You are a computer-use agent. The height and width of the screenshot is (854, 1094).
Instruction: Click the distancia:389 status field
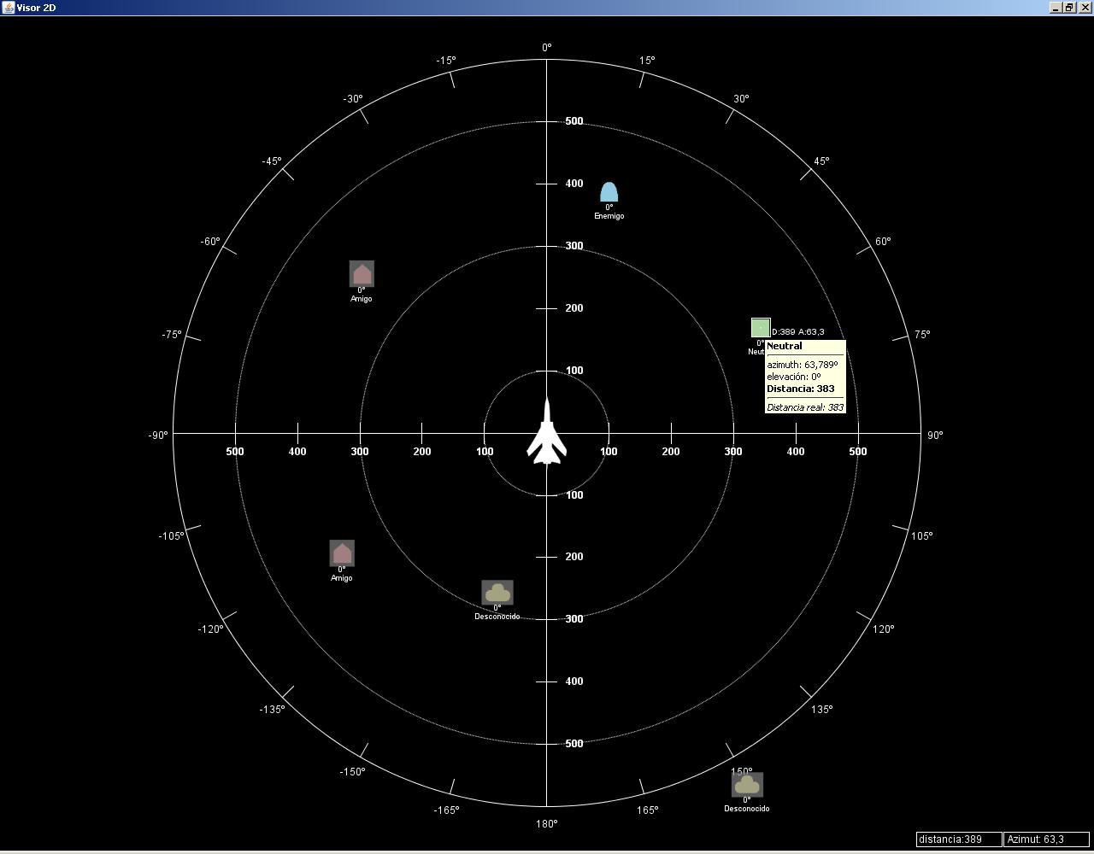[959, 839]
